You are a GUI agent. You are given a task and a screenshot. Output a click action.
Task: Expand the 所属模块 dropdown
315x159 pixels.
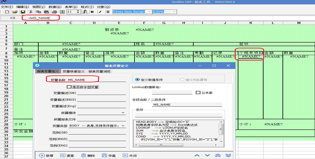tap(123, 113)
